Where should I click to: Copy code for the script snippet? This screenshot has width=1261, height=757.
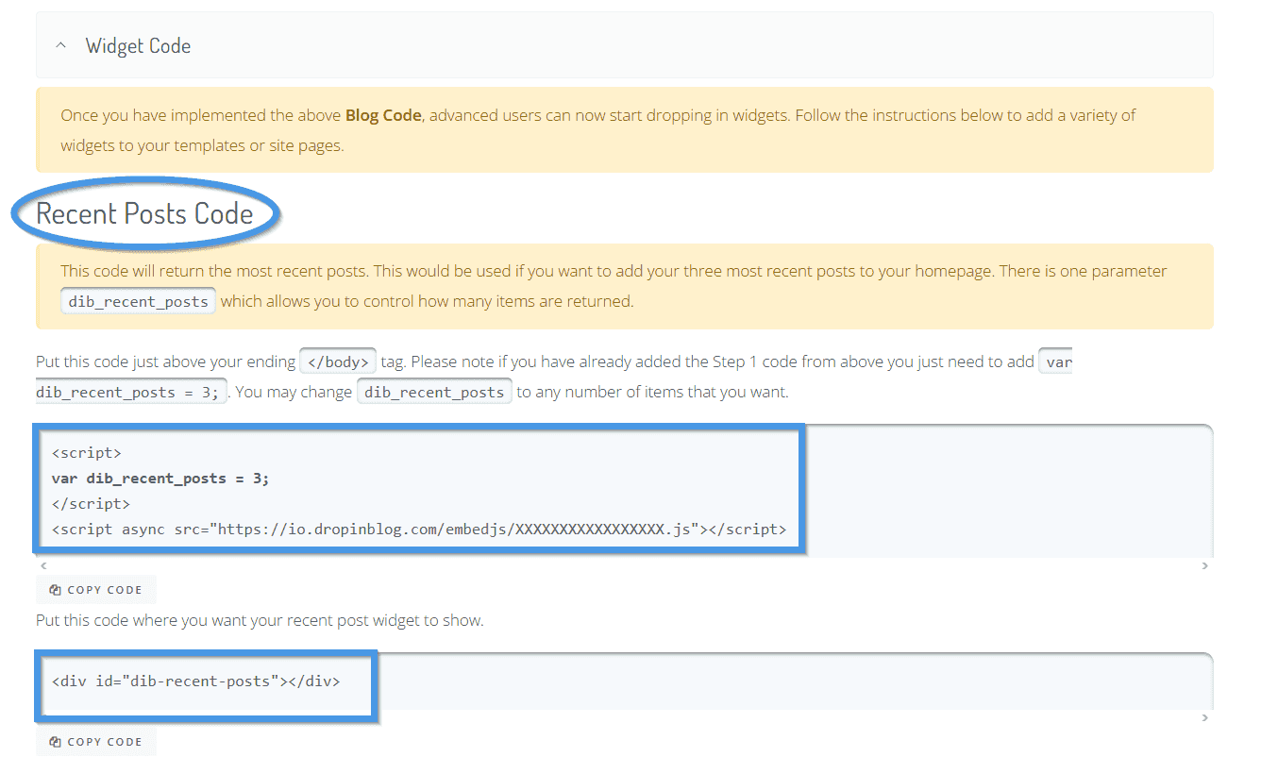[x=96, y=590]
